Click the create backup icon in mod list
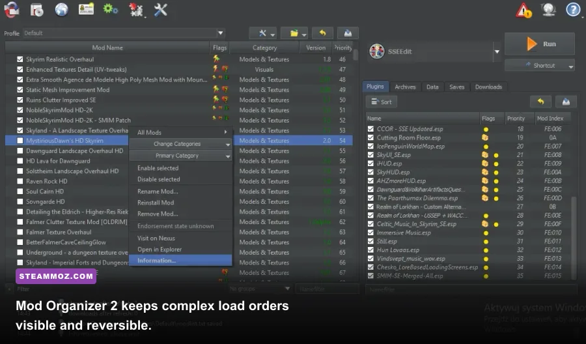This screenshot has height=344, width=586. coord(348,33)
